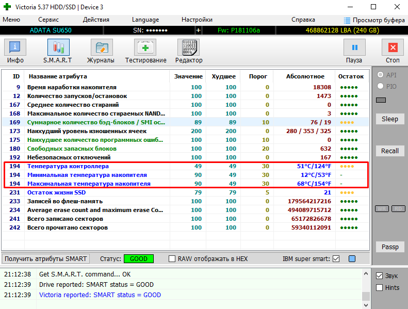Select the S.M.A.R.T toolbar icon
The image size is (408, 309).
point(58,47)
